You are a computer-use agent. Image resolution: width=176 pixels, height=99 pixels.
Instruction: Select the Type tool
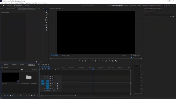pos(46,30)
